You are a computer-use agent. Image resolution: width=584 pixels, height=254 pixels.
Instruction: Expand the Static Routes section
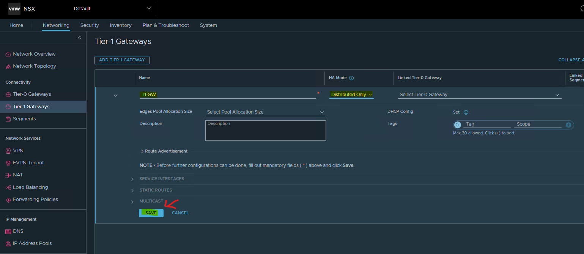[132, 190]
